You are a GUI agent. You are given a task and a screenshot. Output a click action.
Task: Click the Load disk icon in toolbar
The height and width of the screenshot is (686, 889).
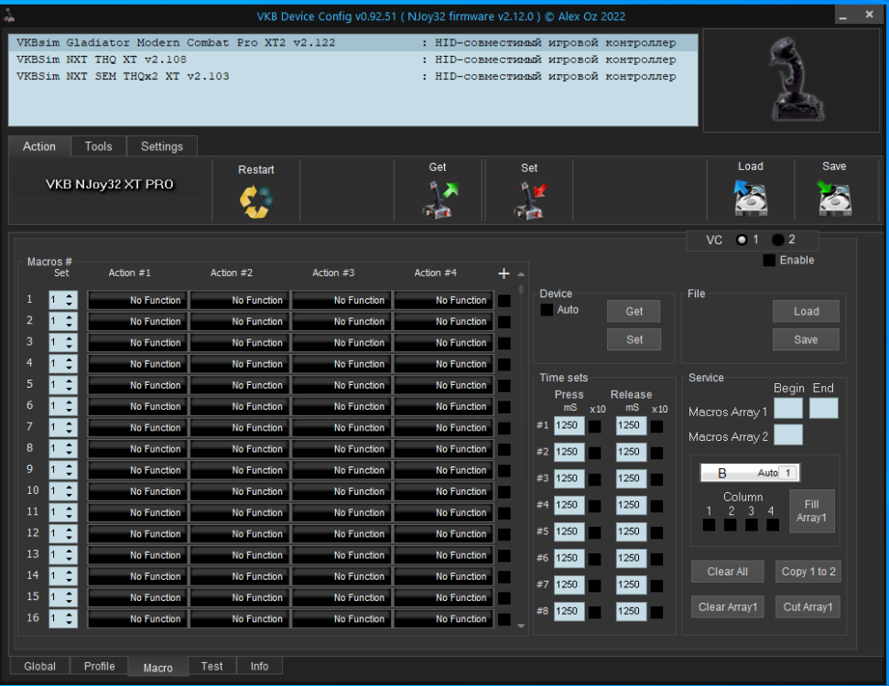pos(750,198)
